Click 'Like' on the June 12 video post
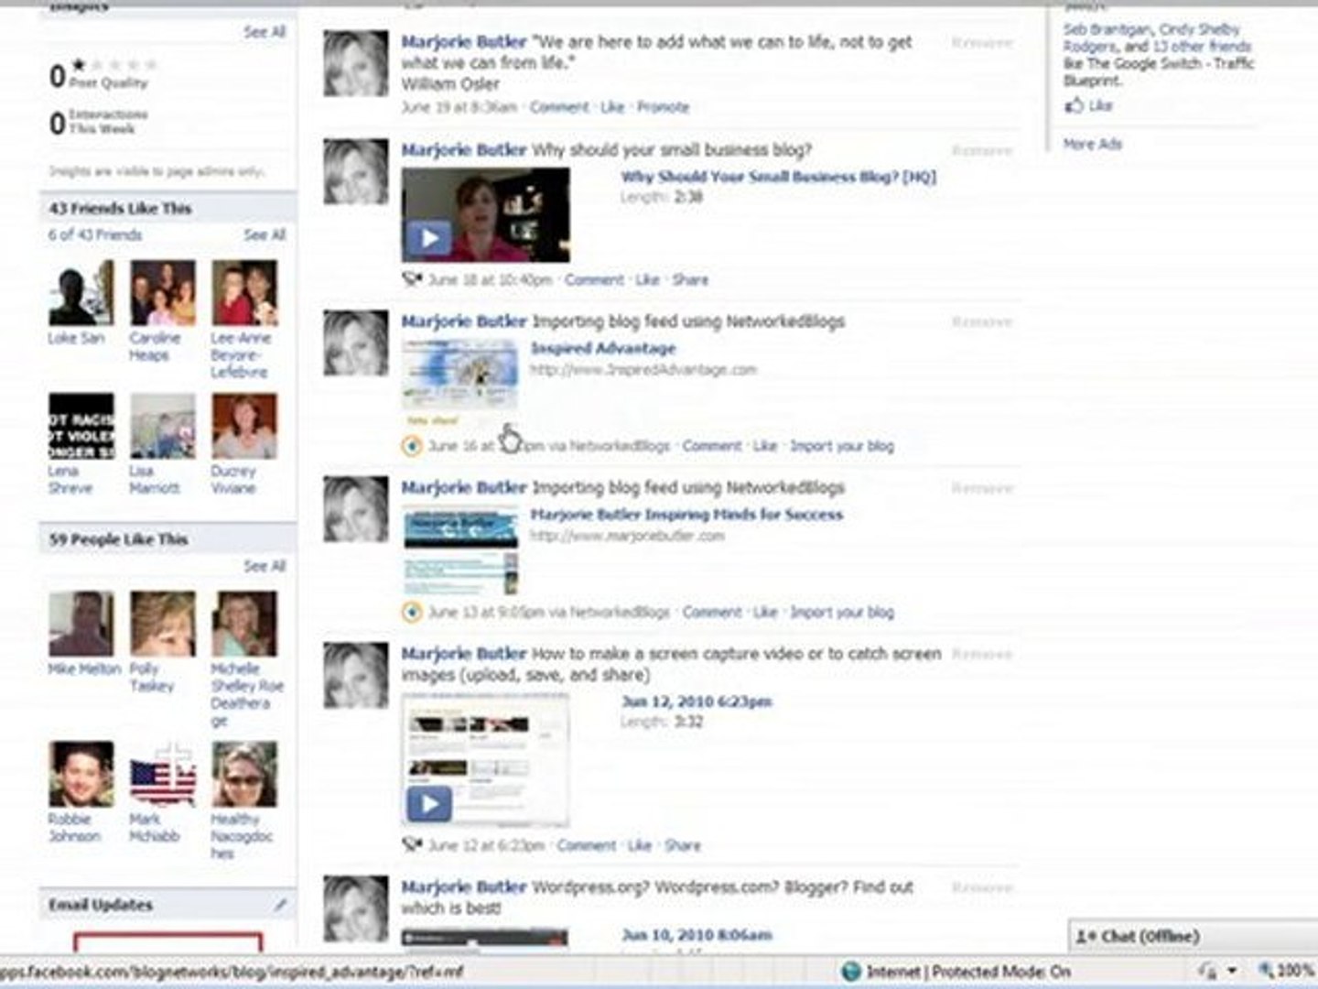The width and height of the screenshot is (1318, 989). click(x=640, y=845)
